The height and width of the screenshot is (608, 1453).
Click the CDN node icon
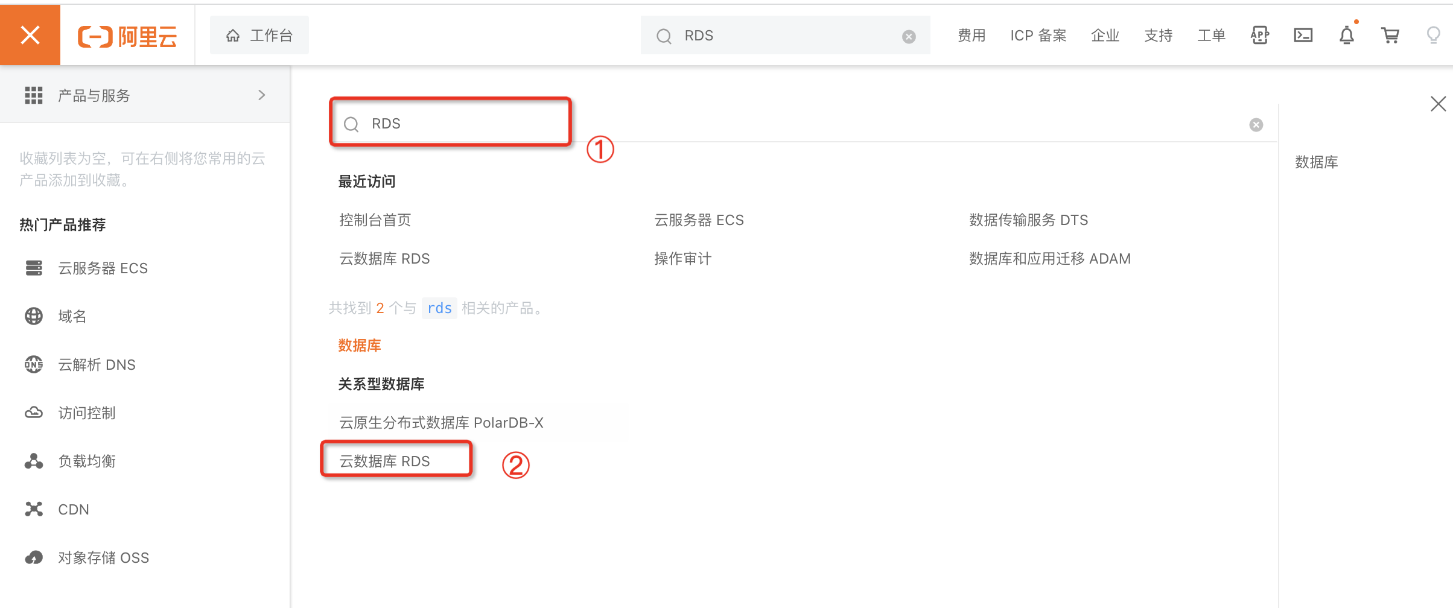[x=34, y=509]
